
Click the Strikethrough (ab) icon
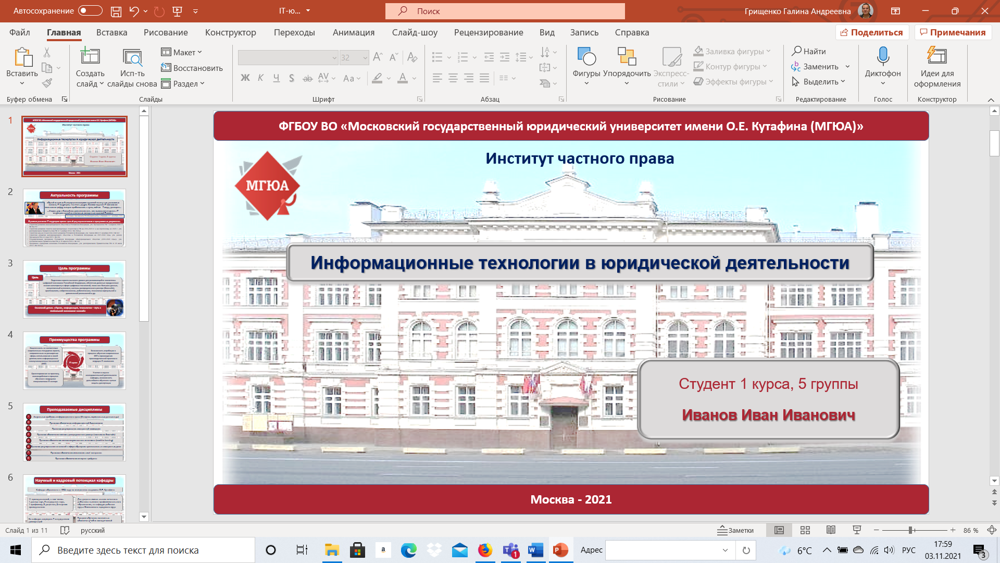pos(308,78)
